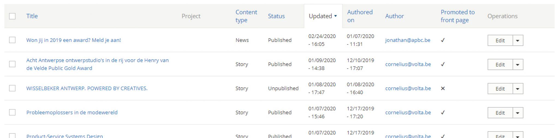Check the 'Probleemoplossers in de modewereld' row
Image resolution: width=559 pixels, height=138 pixels.
tap(12, 112)
